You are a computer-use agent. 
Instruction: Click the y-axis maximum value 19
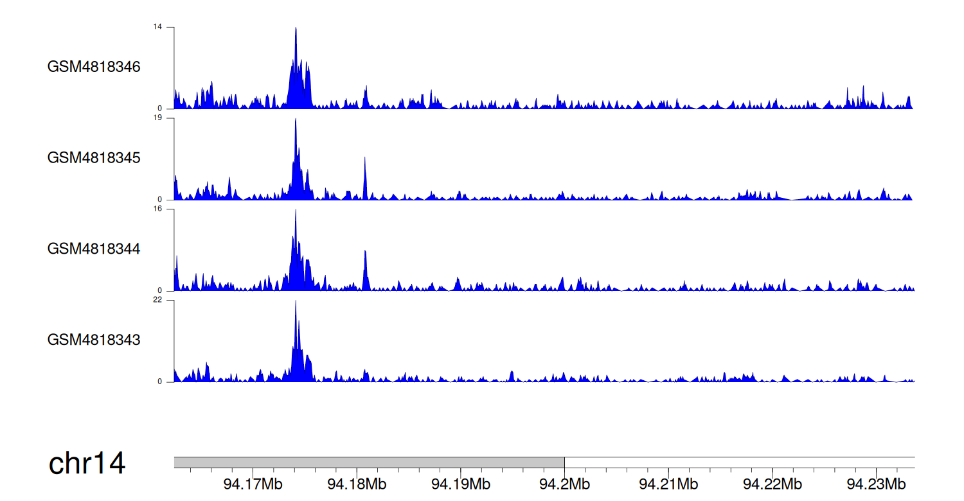point(157,118)
